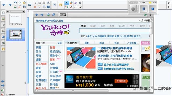Open the Add-ons puzzle piece tab
Image resolution: width=172 pixels, height=96 pixels.
tap(3, 37)
